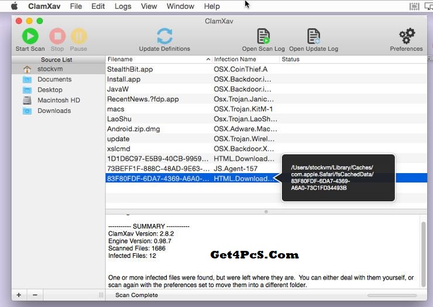433x307 pixels.
Task: Click Update Definitions refresh icon
Action: 164,36
